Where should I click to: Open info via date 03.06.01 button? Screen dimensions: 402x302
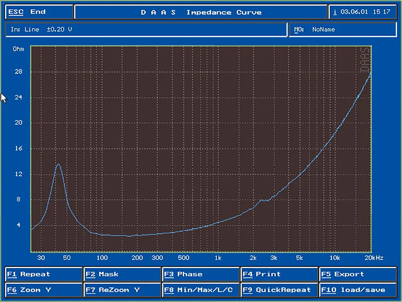tap(363, 12)
